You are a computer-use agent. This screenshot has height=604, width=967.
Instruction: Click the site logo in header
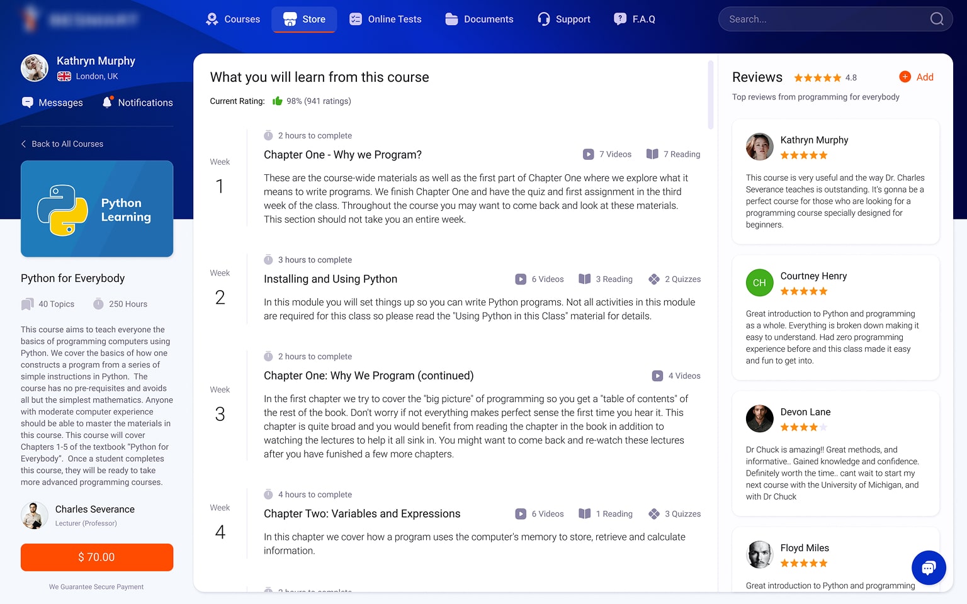pos(79,19)
